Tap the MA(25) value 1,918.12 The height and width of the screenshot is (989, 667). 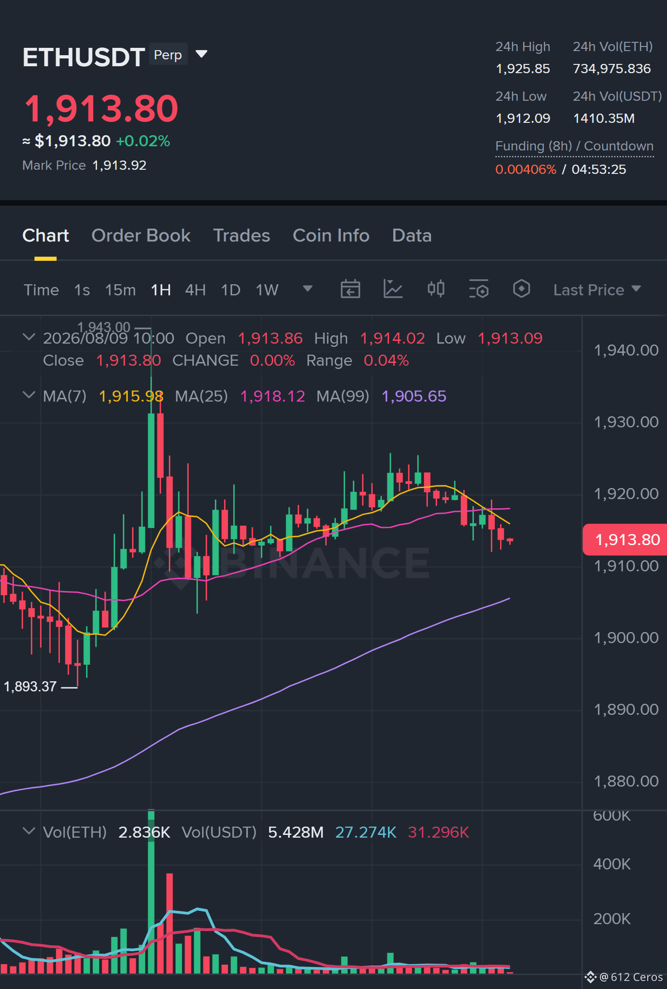point(273,396)
